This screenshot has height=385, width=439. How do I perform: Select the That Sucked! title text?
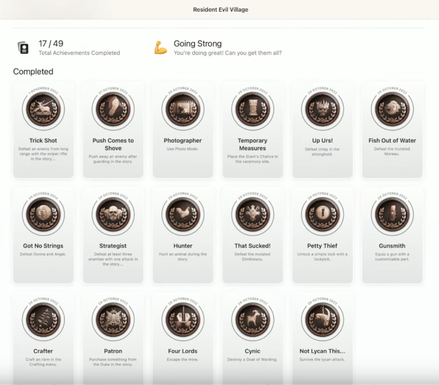pyautogui.click(x=253, y=246)
